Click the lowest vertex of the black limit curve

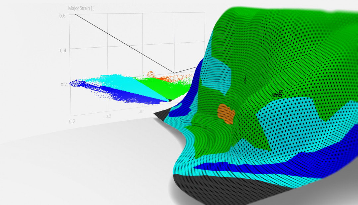tap(174, 73)
